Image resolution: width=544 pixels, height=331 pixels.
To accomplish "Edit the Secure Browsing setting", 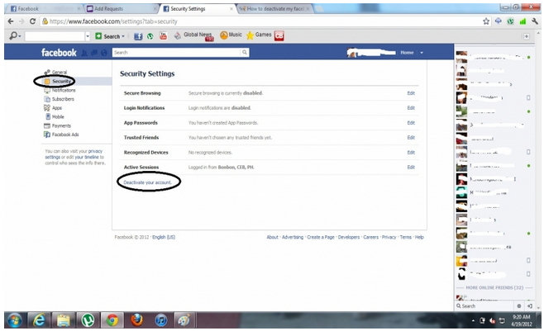I will (x=411, y=93).
